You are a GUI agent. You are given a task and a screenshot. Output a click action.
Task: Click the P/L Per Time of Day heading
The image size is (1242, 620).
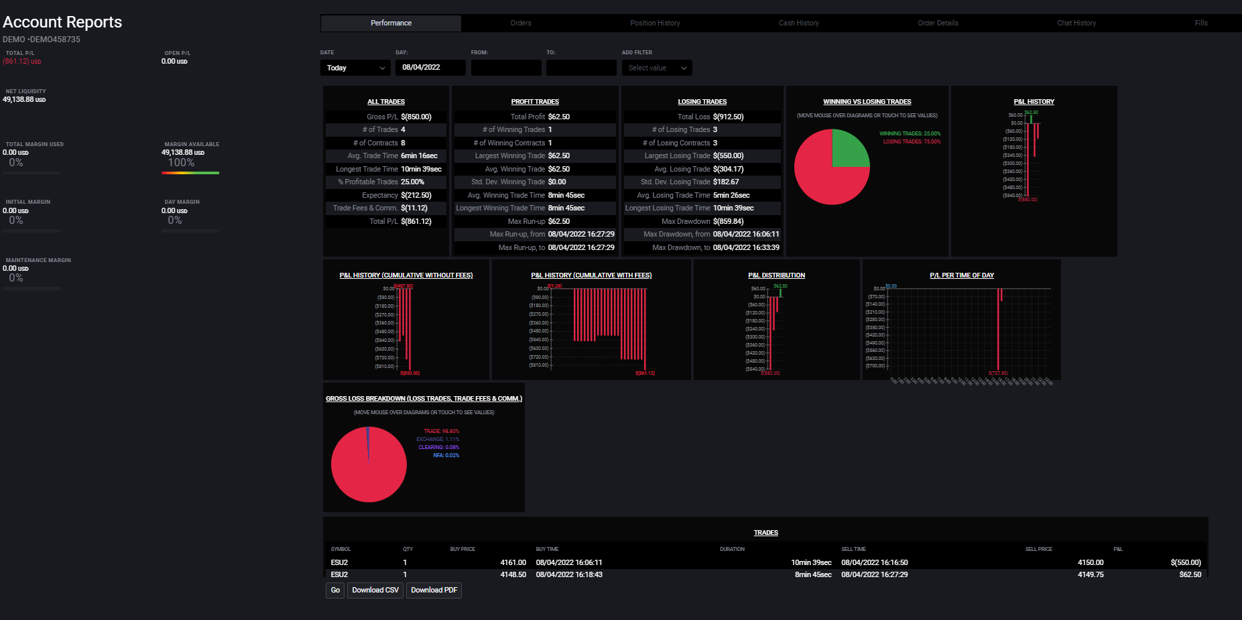pos(962,275)
